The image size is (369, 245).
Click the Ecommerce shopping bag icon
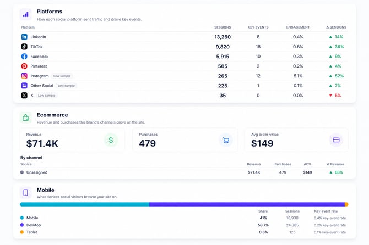(26, 118)
